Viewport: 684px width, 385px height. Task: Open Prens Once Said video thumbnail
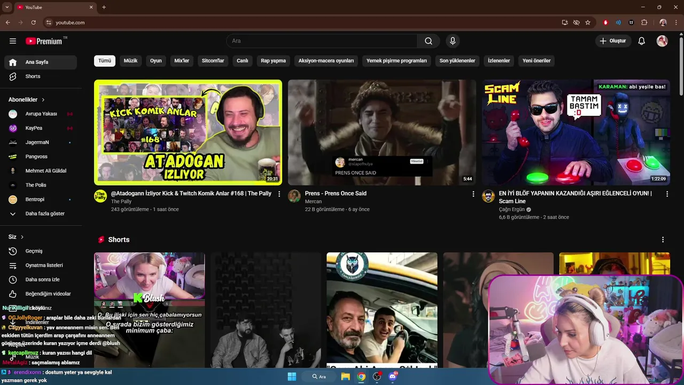[382, 133]
